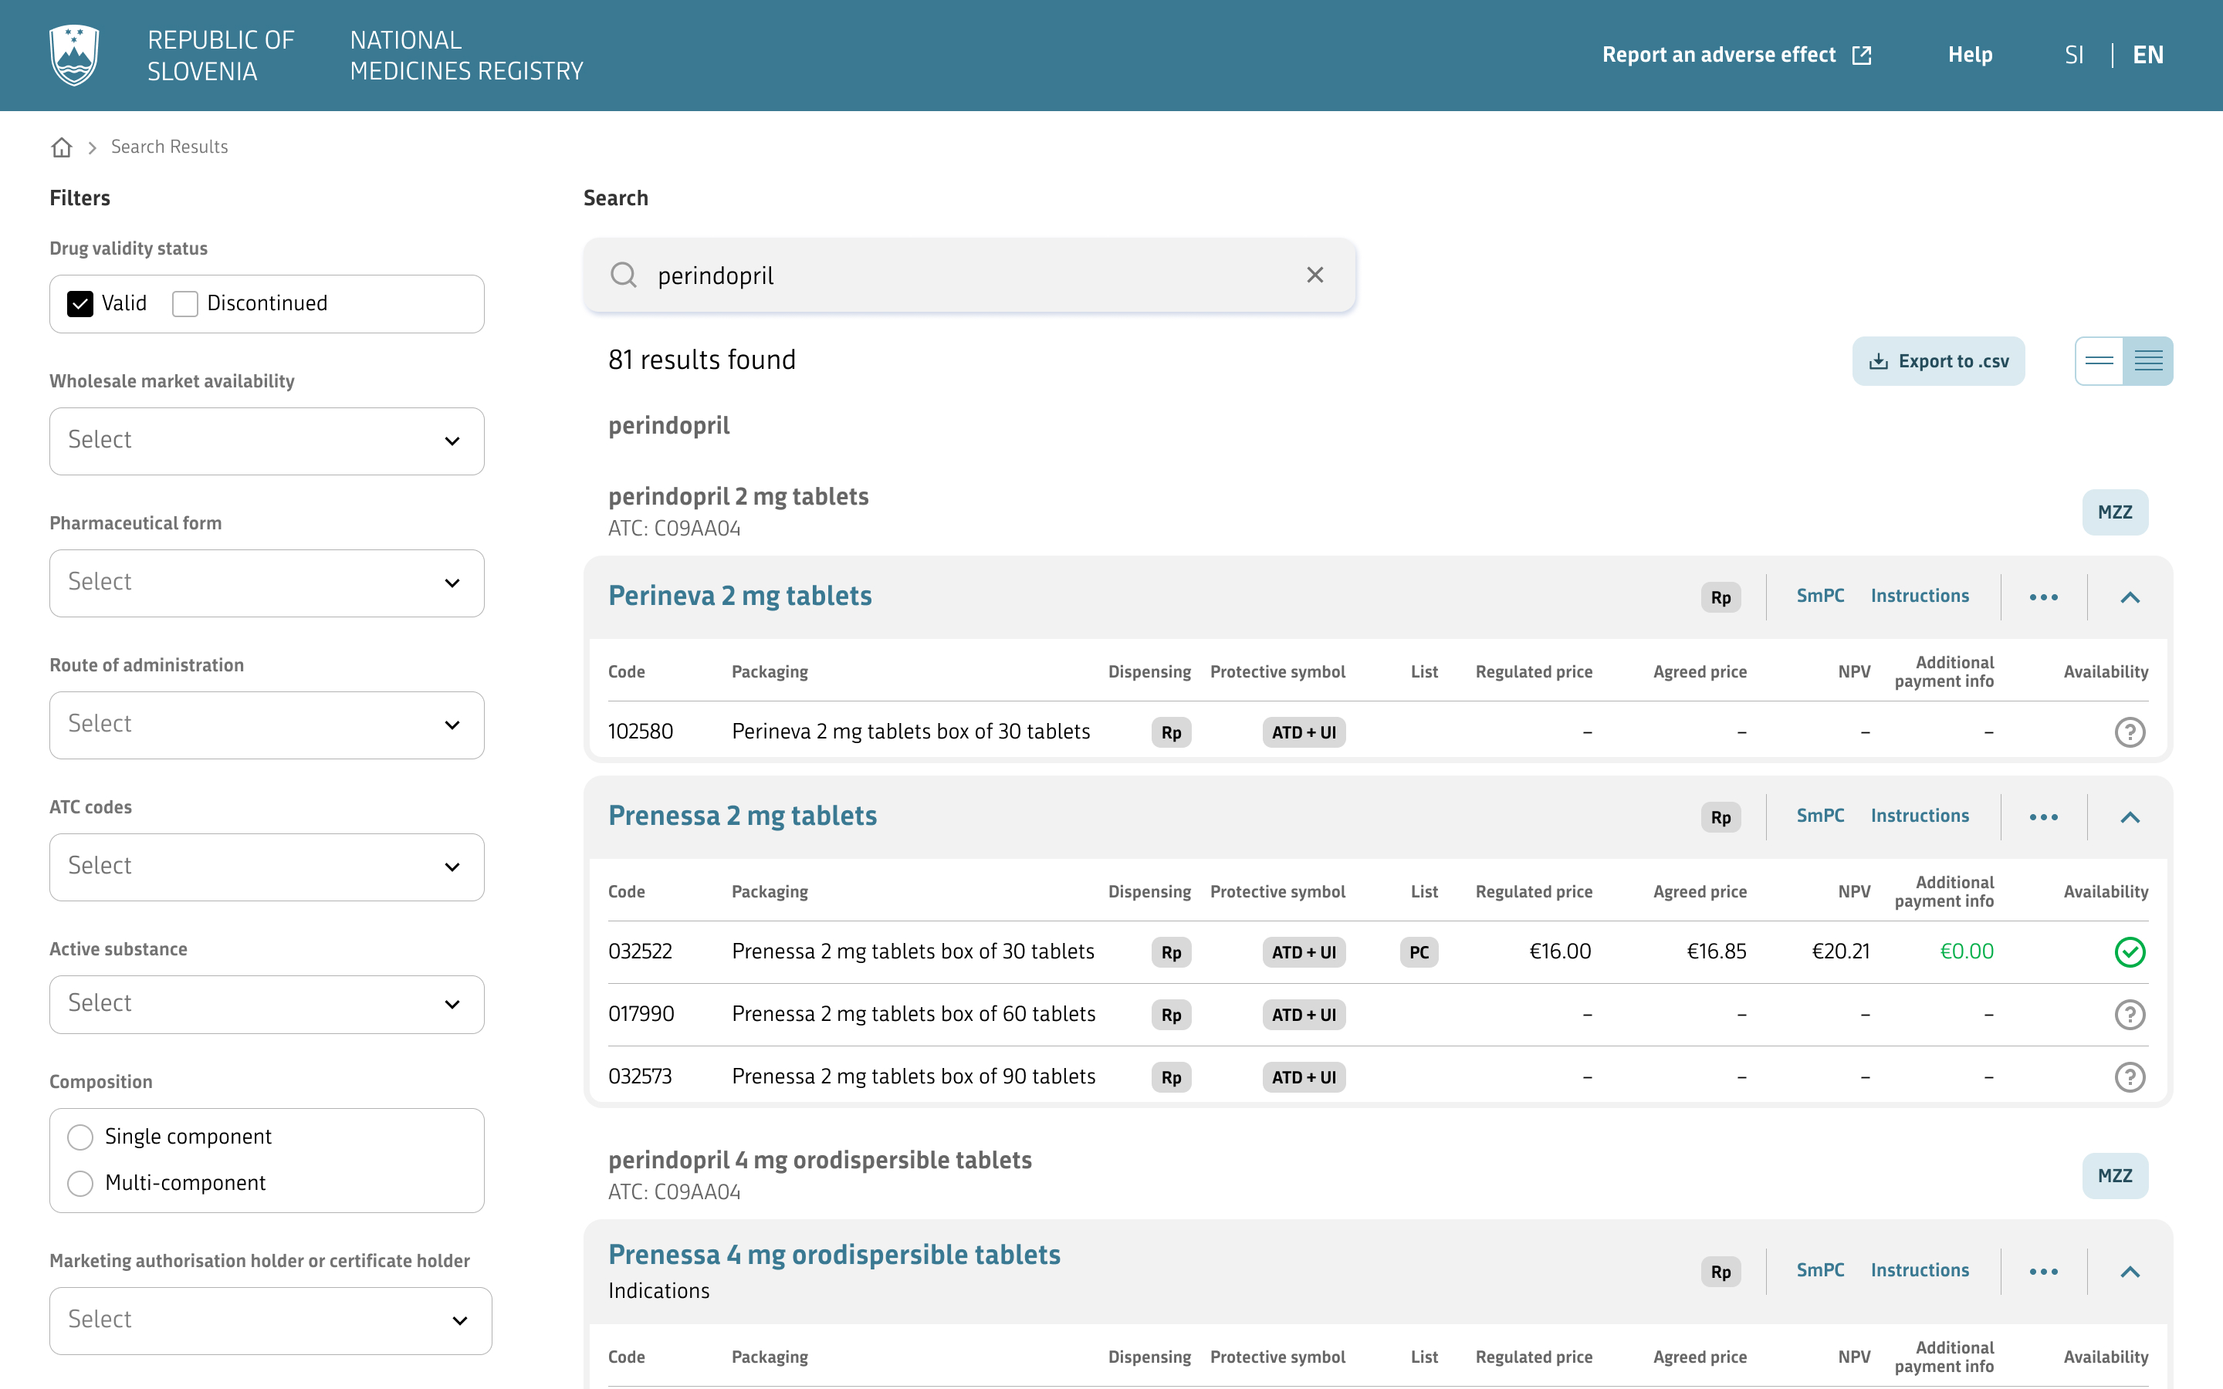Collapse Prenessa 4 mg orodispersible tablets panel
The width and height of the screenshot is (2223, 1389).
[2130, 1272]
